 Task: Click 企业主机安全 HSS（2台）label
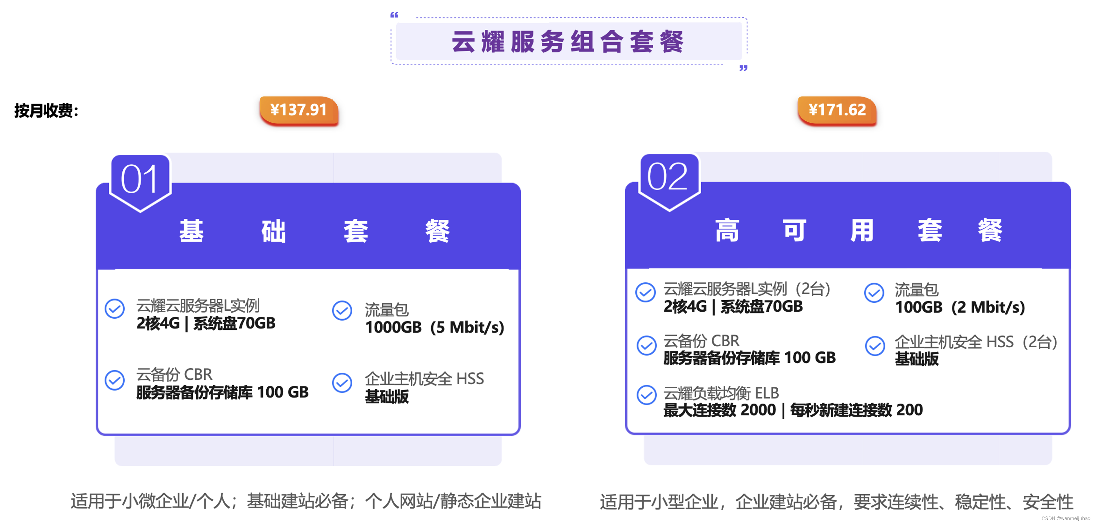(x=977, y=342)
